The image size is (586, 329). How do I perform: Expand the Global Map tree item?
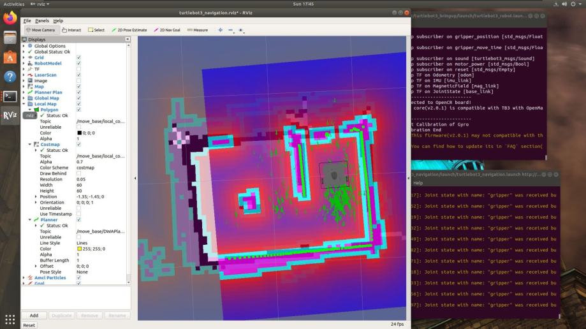(x=25, y=98)
